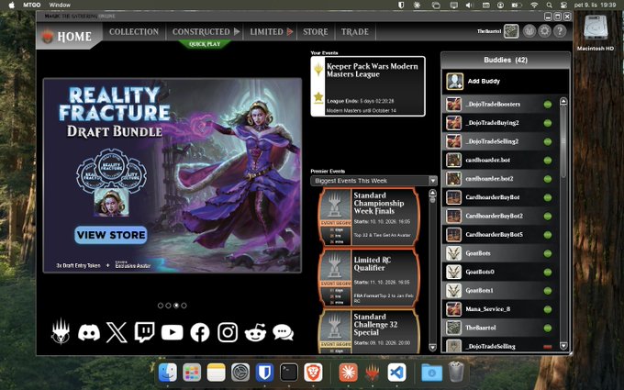Open the Window menu in the menu bar
The height and width of the screenshot is (390, 624).
[60, 6]
